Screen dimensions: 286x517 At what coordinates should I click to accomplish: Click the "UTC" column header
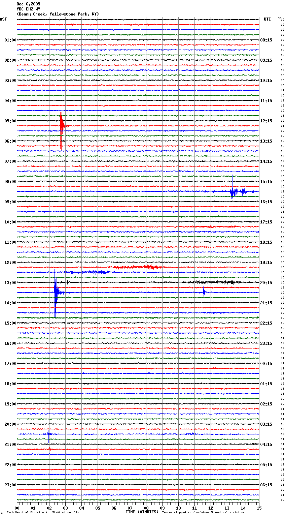click(267, 19)
